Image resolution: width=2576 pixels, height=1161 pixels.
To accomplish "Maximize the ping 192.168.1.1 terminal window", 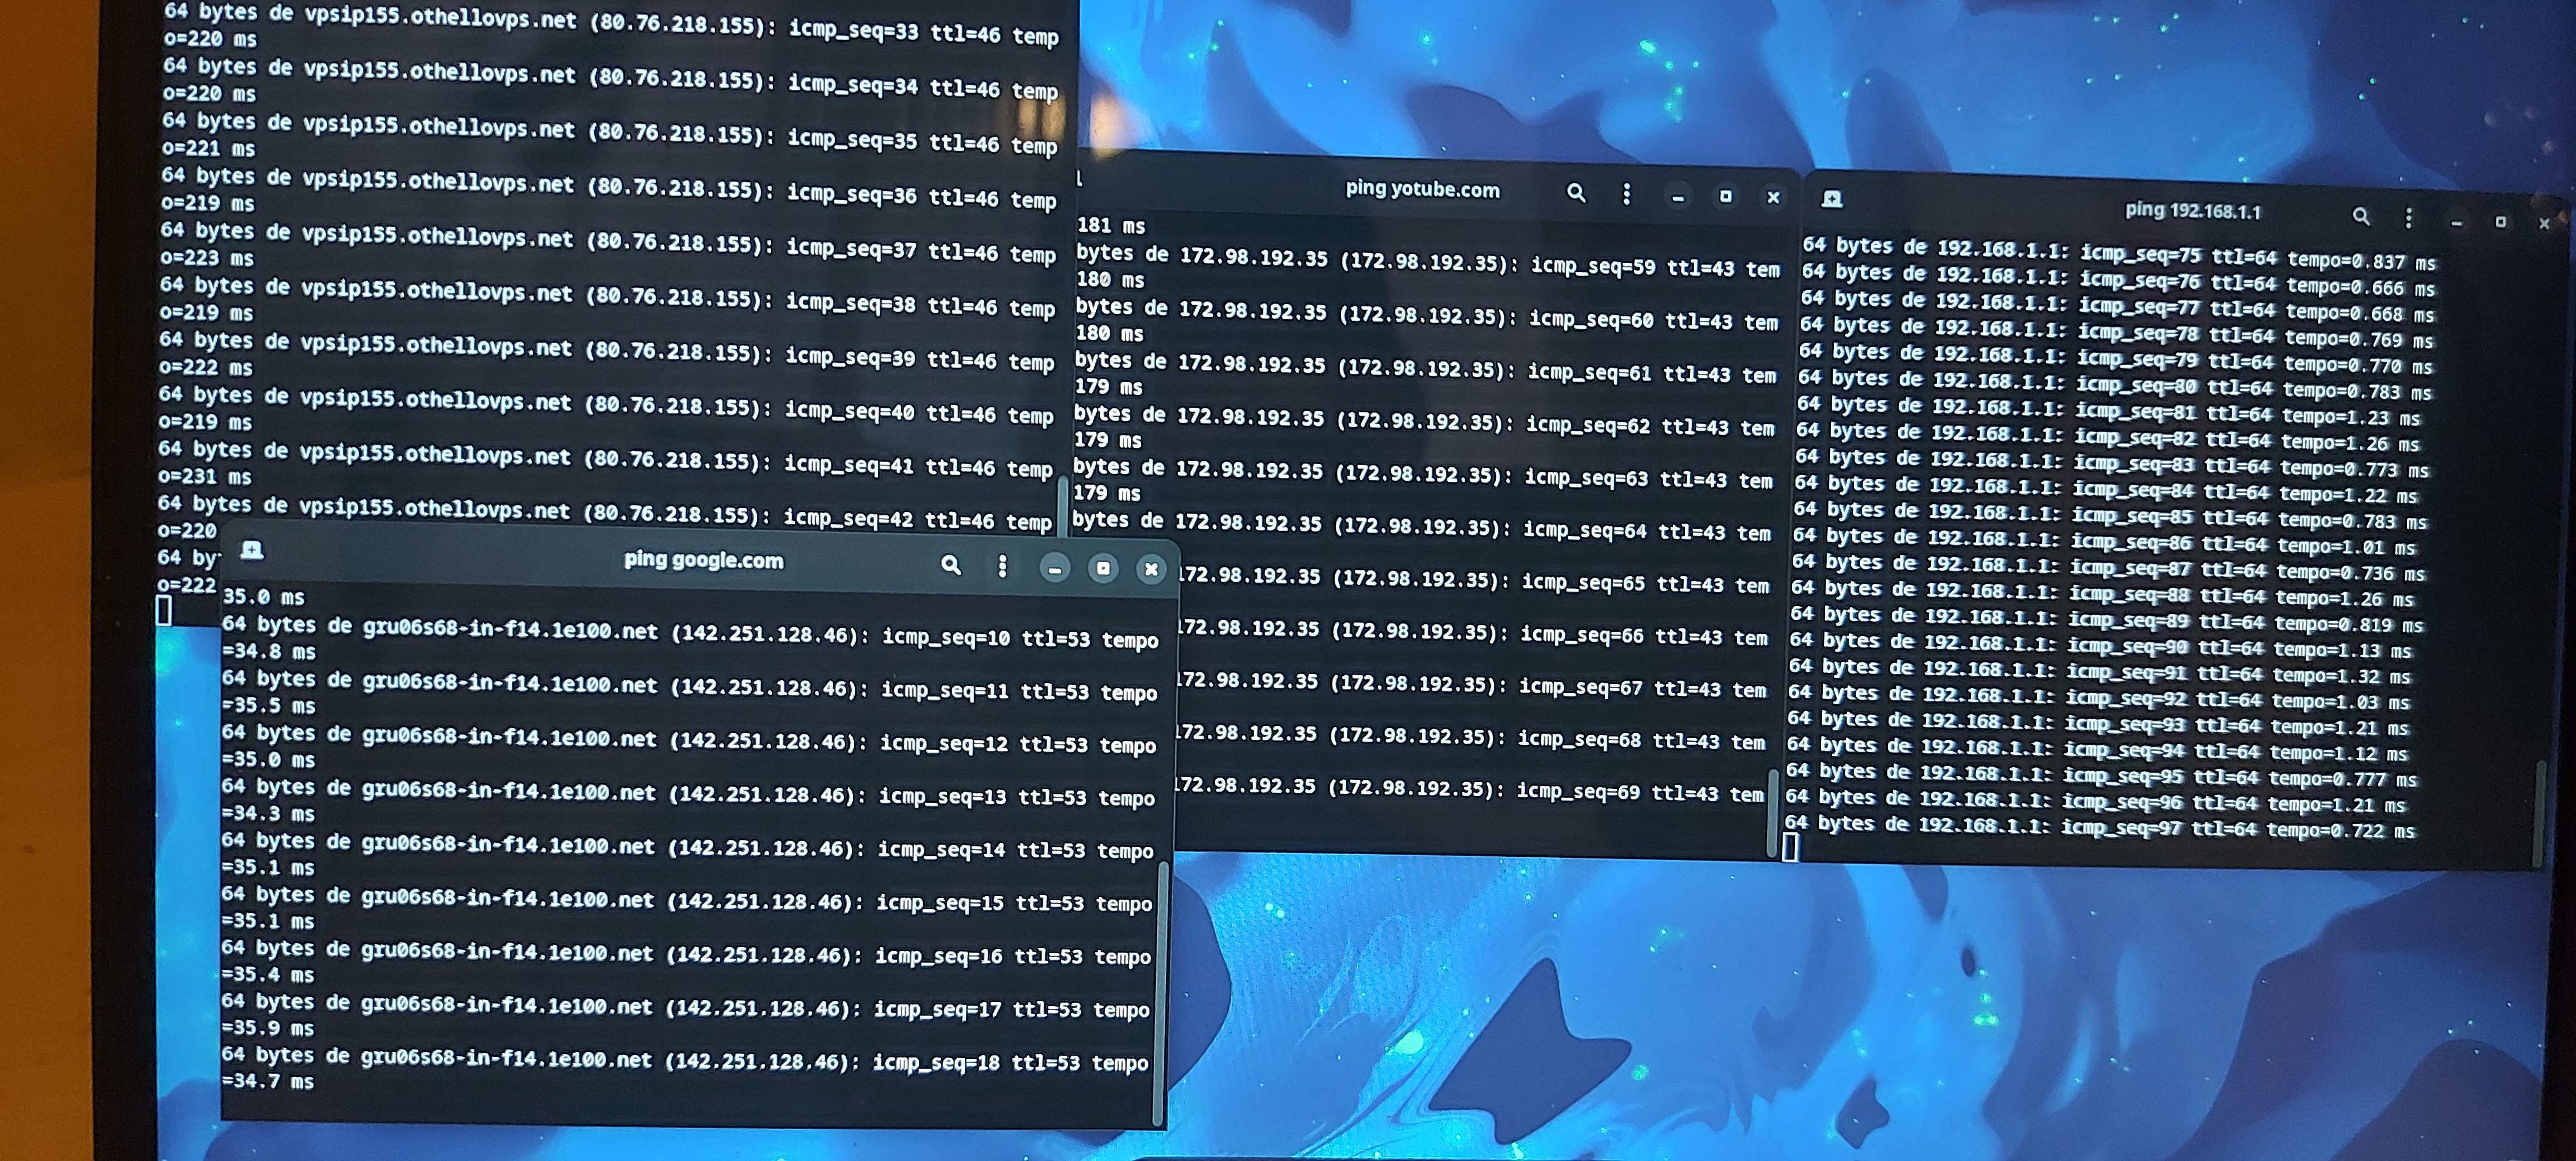I will pos(2500,222).
